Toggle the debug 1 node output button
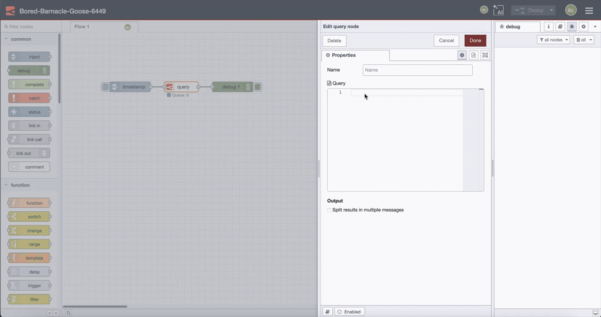The image size is (601, 317). pos(258,87)
